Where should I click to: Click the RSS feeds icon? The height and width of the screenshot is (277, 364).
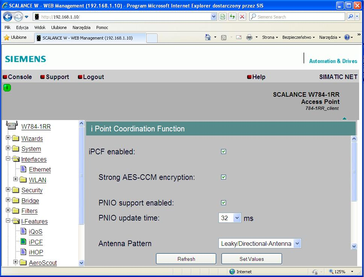(224, 37)
